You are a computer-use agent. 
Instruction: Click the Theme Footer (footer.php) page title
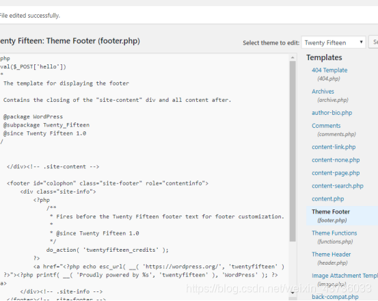[70, 41]
